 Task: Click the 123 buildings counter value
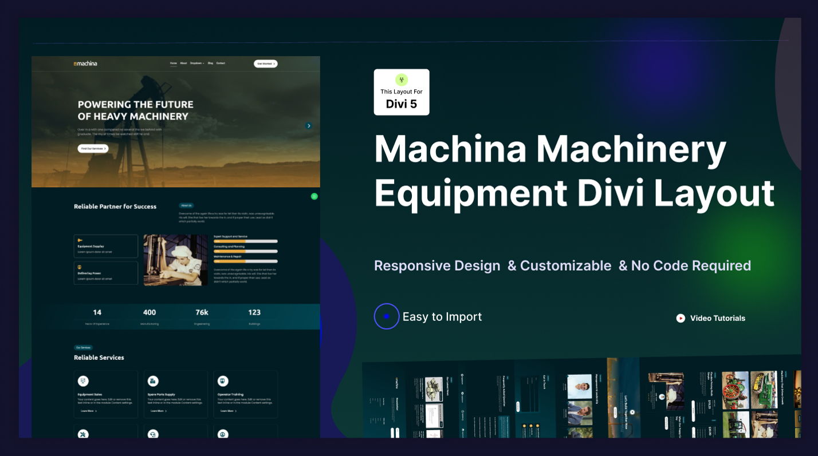tap(254, 312)
